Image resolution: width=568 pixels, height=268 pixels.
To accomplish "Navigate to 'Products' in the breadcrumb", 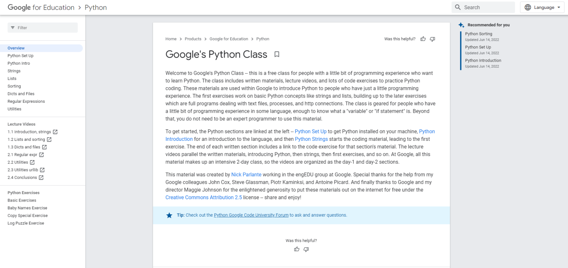I will coord(193,39).
